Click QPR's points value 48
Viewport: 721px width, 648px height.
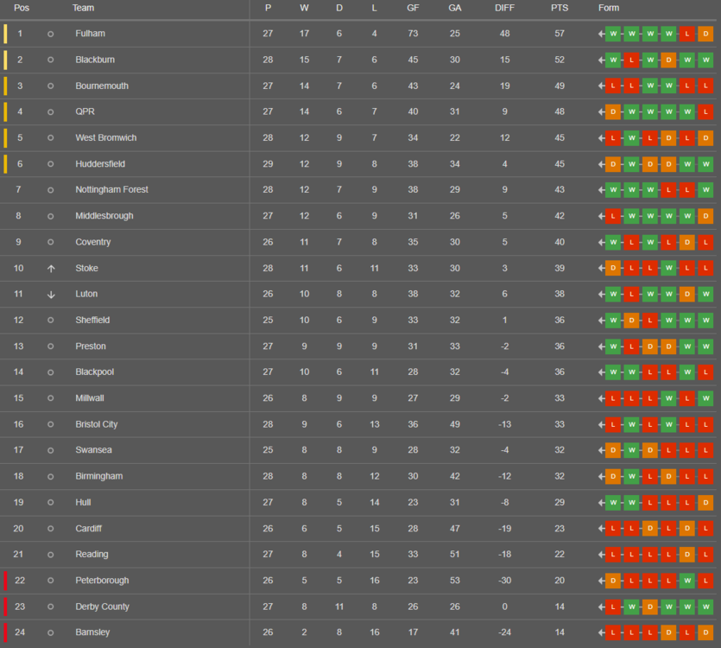(560, 111)
